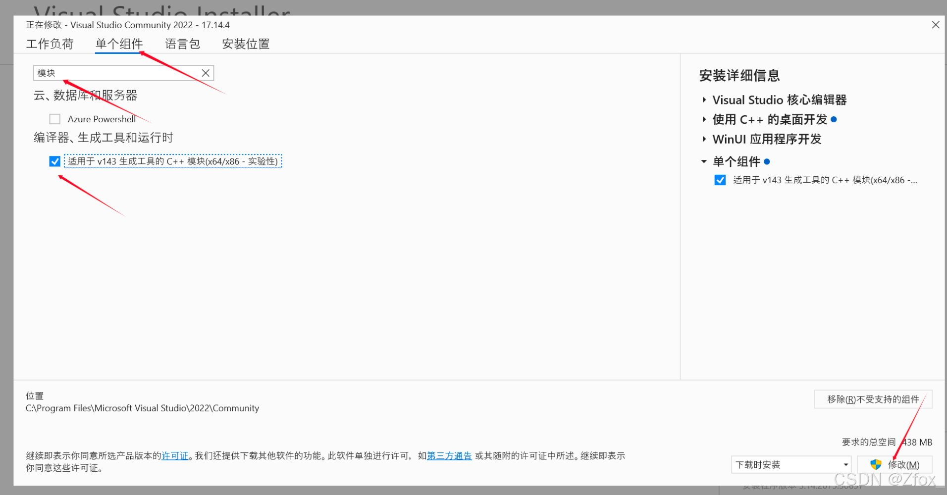Click the 安装详细信息 heading
947x495 pixels.
tap(739, 76)
